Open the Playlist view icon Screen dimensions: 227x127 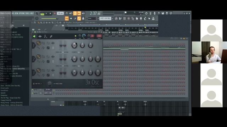[x=116, y=18]
